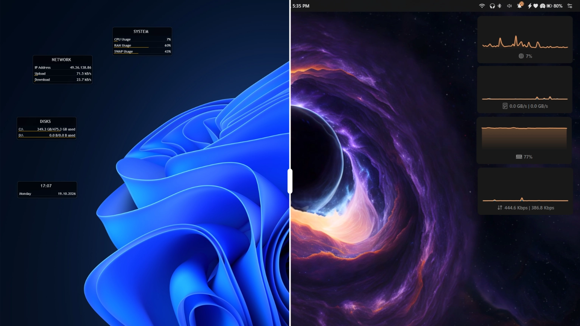Viewport: 580px width, 326px height.
Task: Click the 80% battery percentage text
Action: [x=558, y=6]
